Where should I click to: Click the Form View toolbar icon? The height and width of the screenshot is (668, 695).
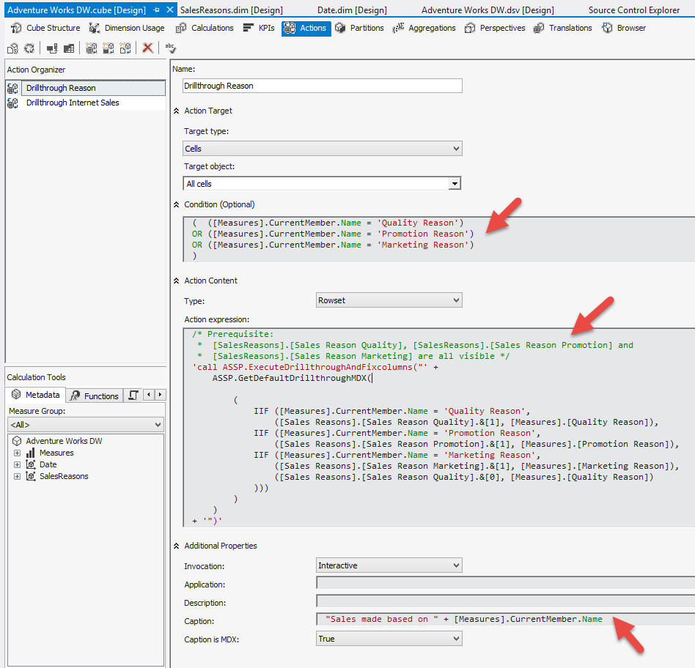pos(52,48)
